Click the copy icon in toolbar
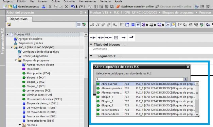The height and width of the screenshot is (127, 213). point(55,6)
